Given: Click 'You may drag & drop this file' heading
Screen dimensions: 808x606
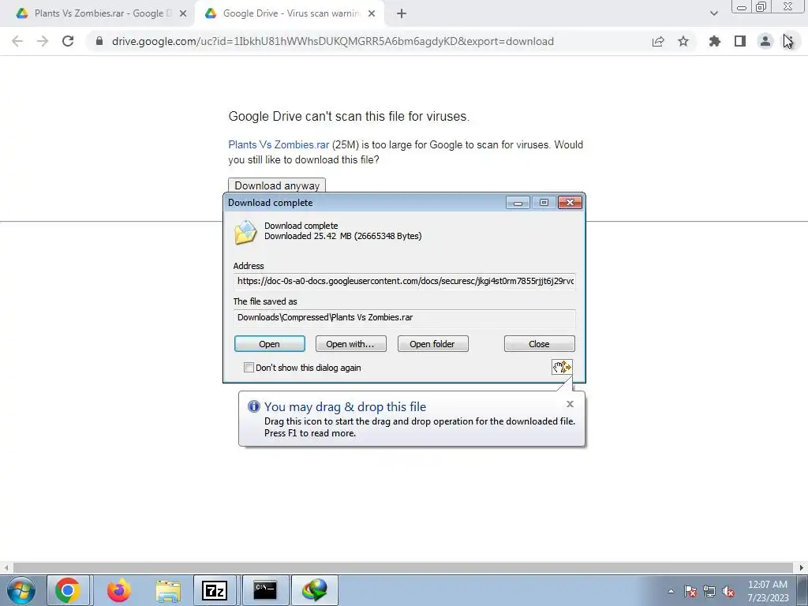Looking at the screenshot, I should [346, 406].
